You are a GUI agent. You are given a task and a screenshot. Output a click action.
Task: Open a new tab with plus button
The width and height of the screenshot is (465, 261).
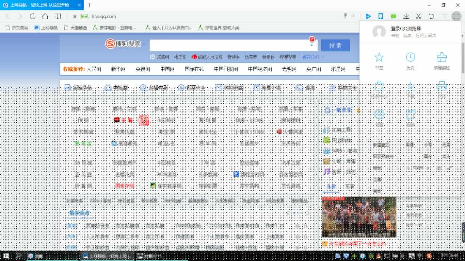pyautogui.click(x=90, y=5)
